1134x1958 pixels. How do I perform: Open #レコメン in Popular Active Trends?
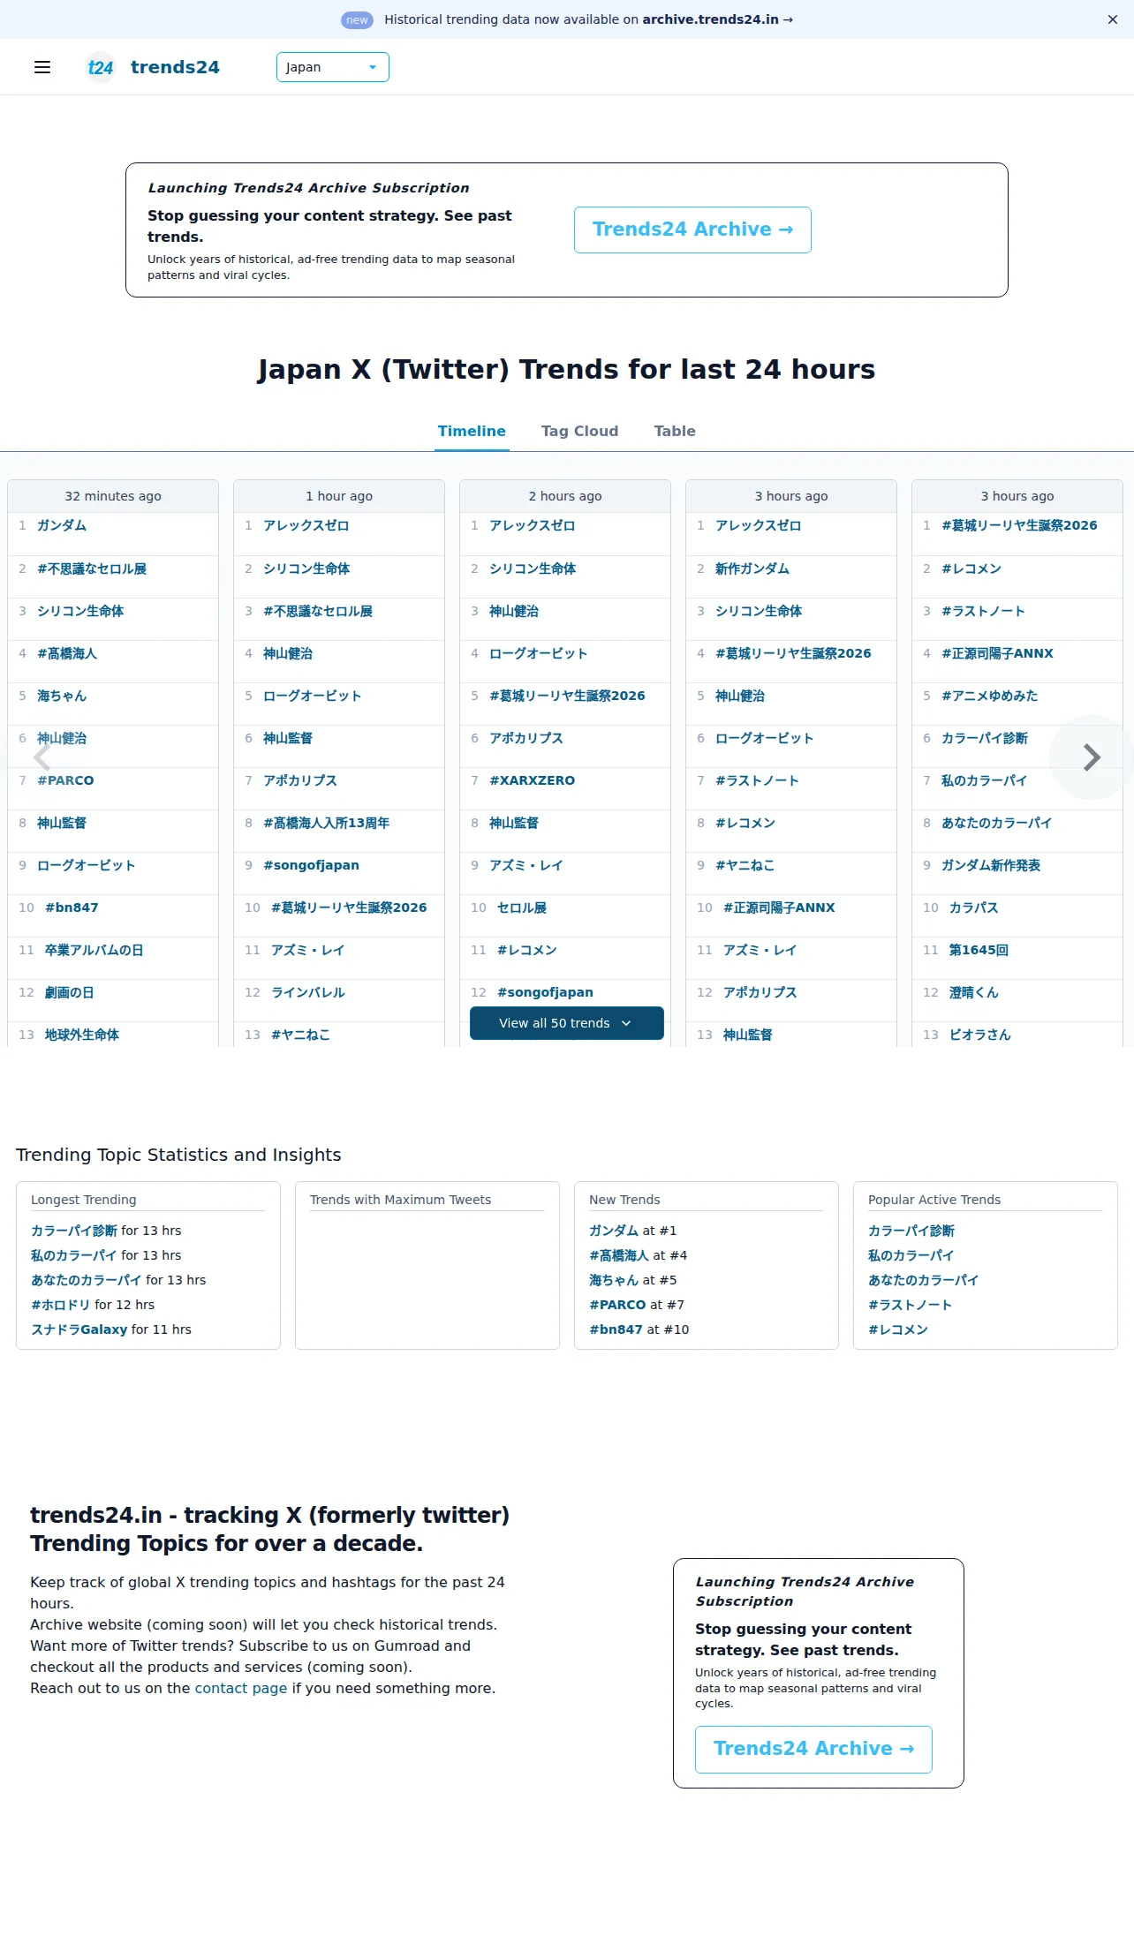click(898, 1330)
